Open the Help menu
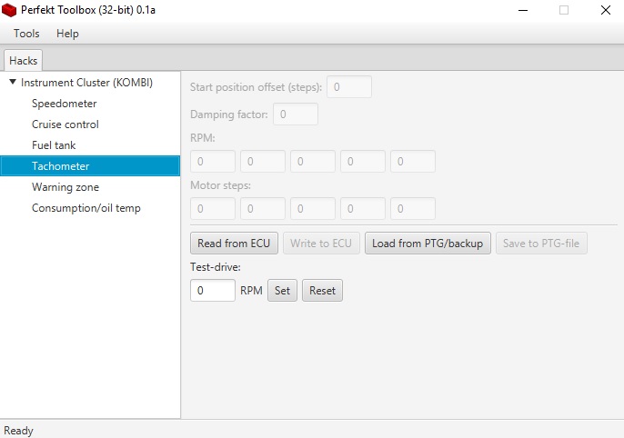This screenshot has width=624, height=438. [x=67, y=34]
